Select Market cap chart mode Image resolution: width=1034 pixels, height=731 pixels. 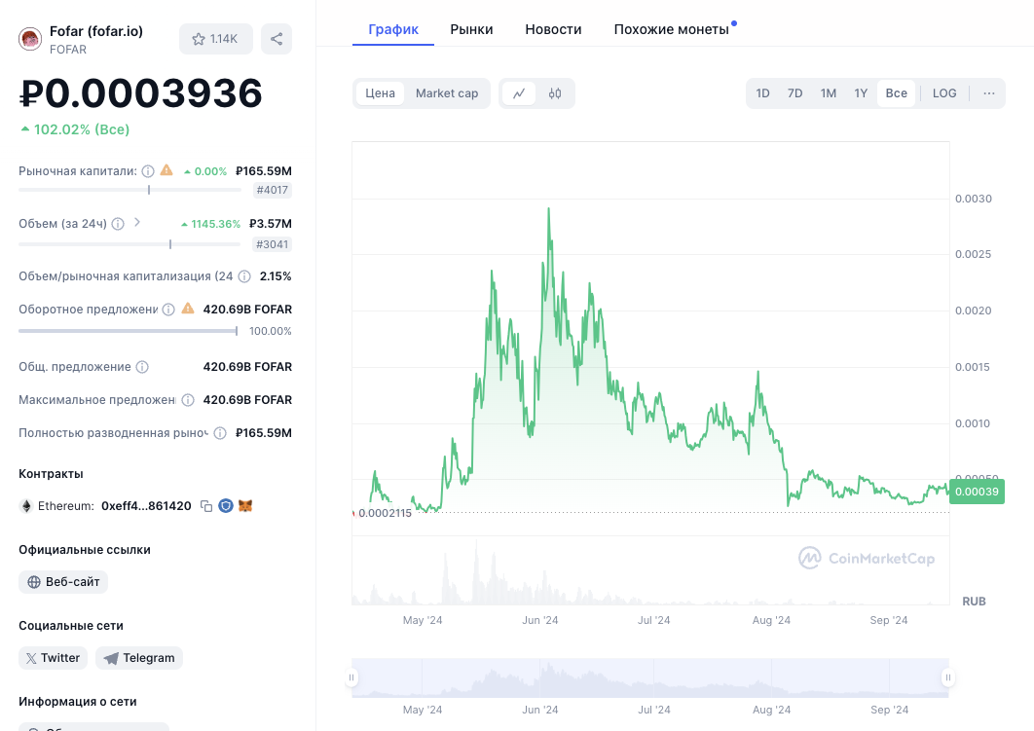pos(447,93)
